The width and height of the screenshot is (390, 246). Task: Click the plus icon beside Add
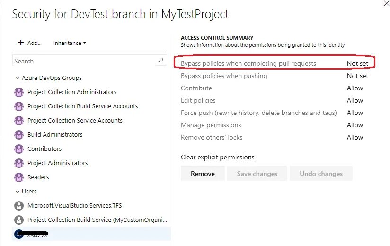(x=21, y=43)
